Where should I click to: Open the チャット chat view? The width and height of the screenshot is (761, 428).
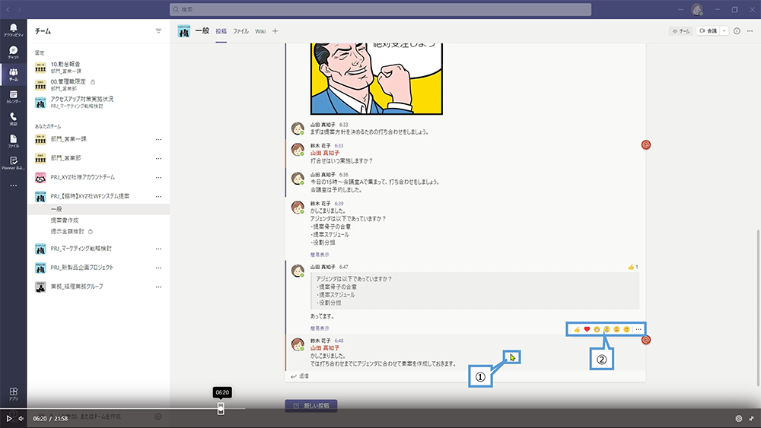(13, 52)
